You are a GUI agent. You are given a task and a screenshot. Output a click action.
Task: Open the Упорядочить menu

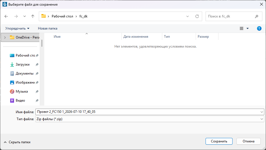click(x=17, y=28)
